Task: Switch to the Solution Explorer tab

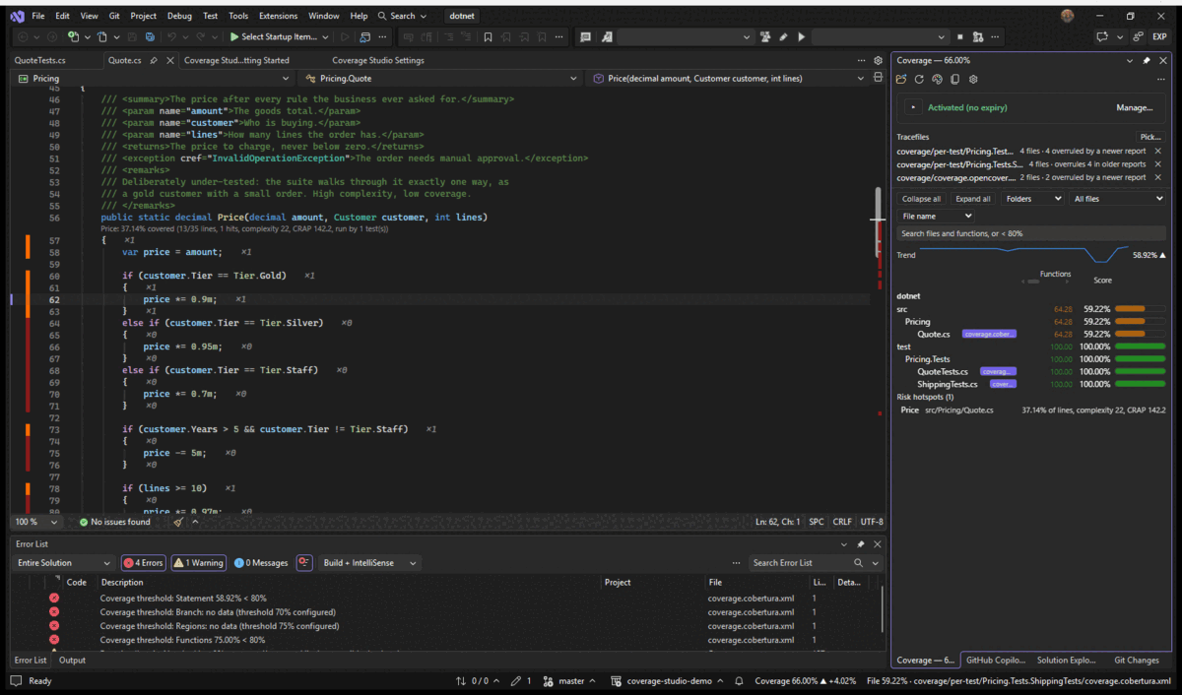Action: pyautogui.click(x=1066, y=661)
